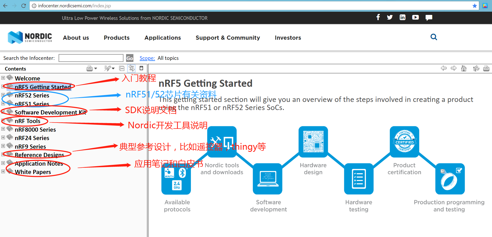Click the print topics icon in Contents
492x237 pixels.
coord(89,68)
